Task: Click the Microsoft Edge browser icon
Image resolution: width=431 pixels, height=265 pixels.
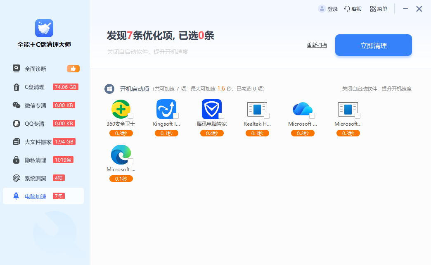Action: (120, 155)
